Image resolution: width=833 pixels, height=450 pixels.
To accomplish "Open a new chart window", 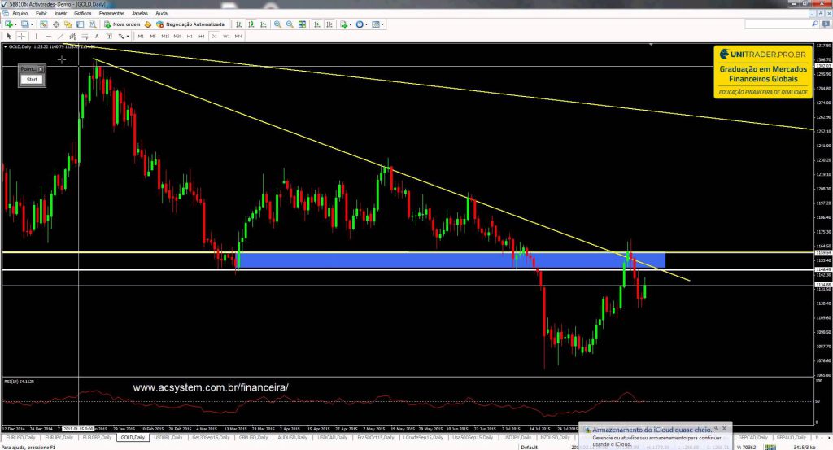I will 8,24.
